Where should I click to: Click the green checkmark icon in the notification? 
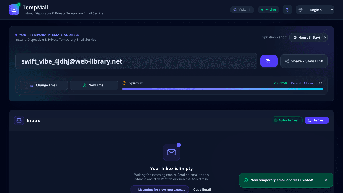coord(246,180)
